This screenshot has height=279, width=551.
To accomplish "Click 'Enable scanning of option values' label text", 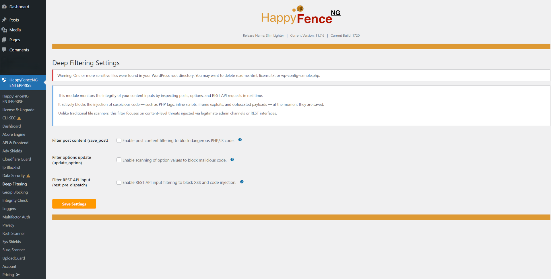I will pos(174,160).
